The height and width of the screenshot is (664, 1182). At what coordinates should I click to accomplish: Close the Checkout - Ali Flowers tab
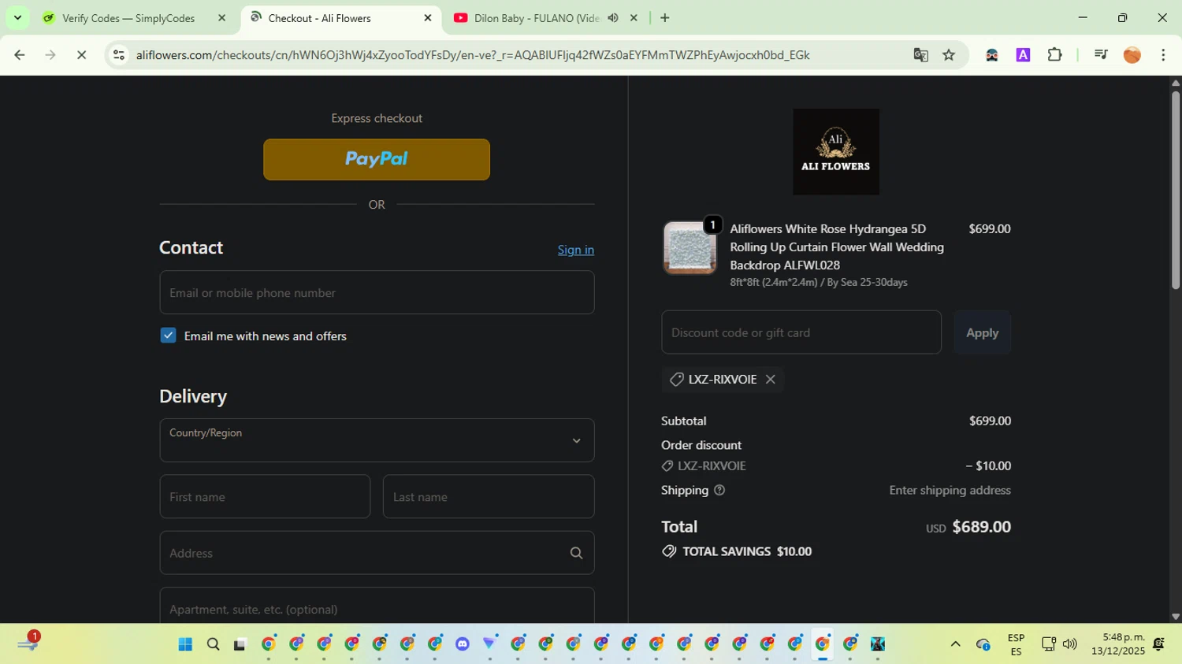pyautogui.click(x=428, y=18)
